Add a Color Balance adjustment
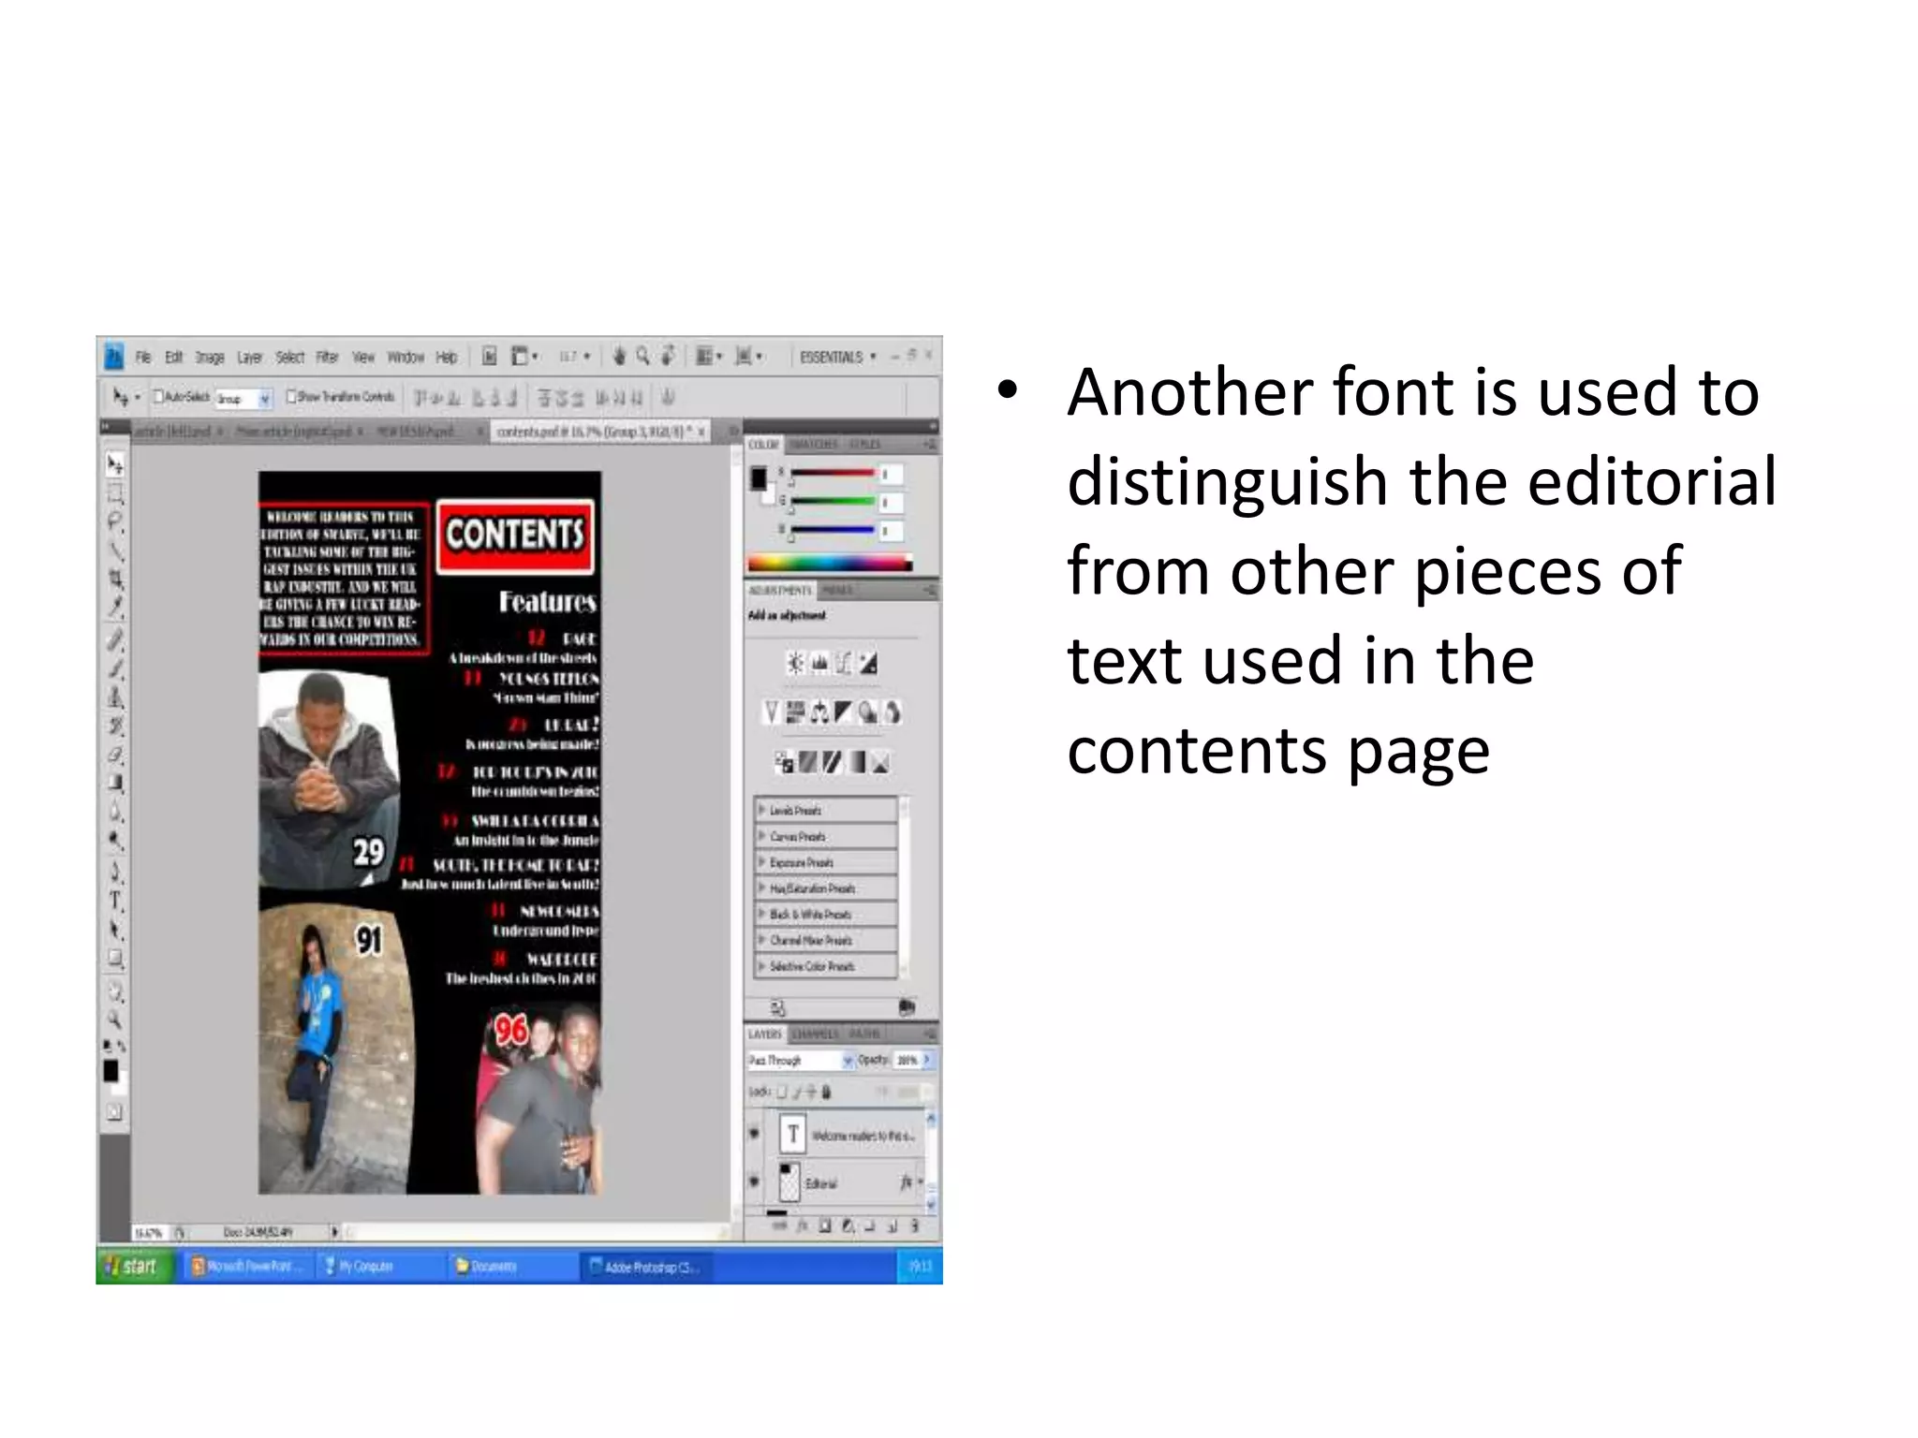This screenshot has height=1438, width=1918. click(819, 713)
